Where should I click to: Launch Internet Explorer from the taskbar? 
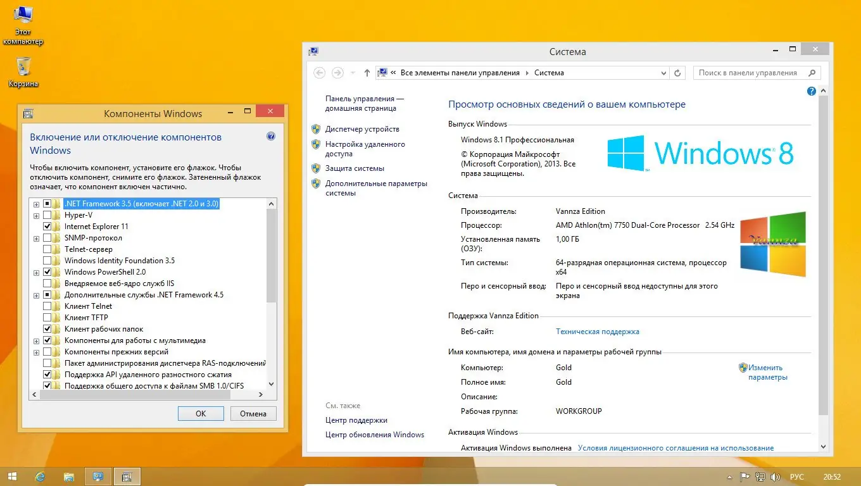[41, 476]
